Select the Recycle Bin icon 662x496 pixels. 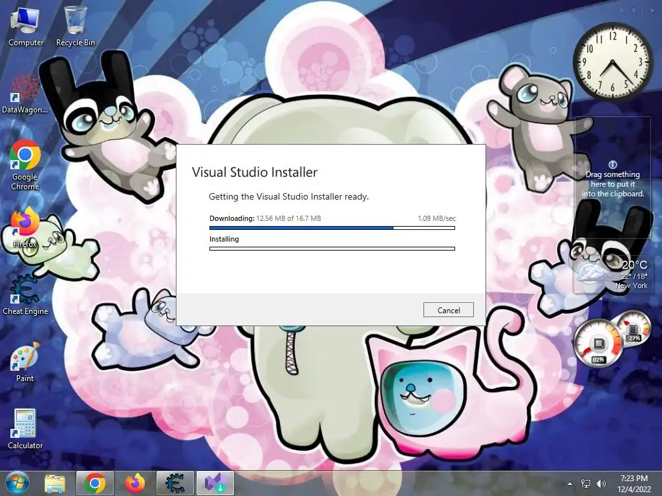76,26
